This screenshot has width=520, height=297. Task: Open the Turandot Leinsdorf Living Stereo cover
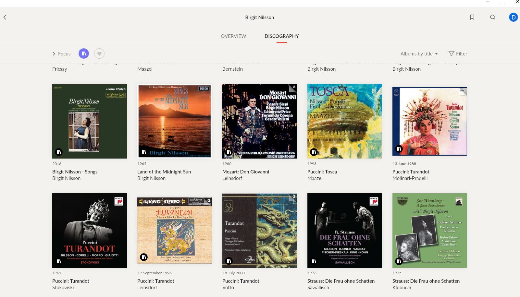(x=175, y=231)
